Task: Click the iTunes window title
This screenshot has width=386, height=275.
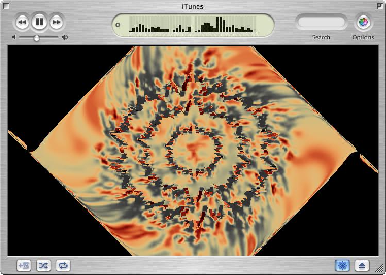Action: point(193,6)
